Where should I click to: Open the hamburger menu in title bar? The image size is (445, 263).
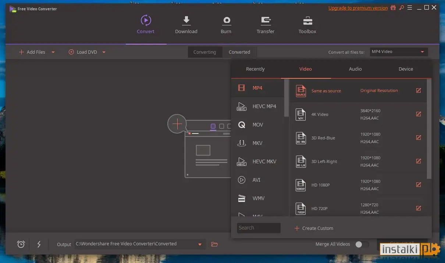(410, 8)
